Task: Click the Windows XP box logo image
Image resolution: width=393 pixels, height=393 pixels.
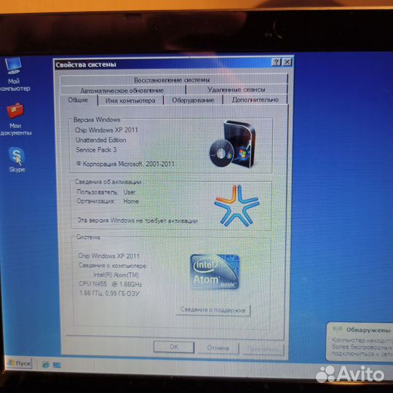Action: (x=233, y=144)
